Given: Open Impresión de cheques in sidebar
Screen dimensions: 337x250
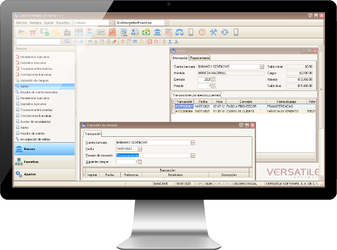Looking at the screenshot, I should pos(35,81).
